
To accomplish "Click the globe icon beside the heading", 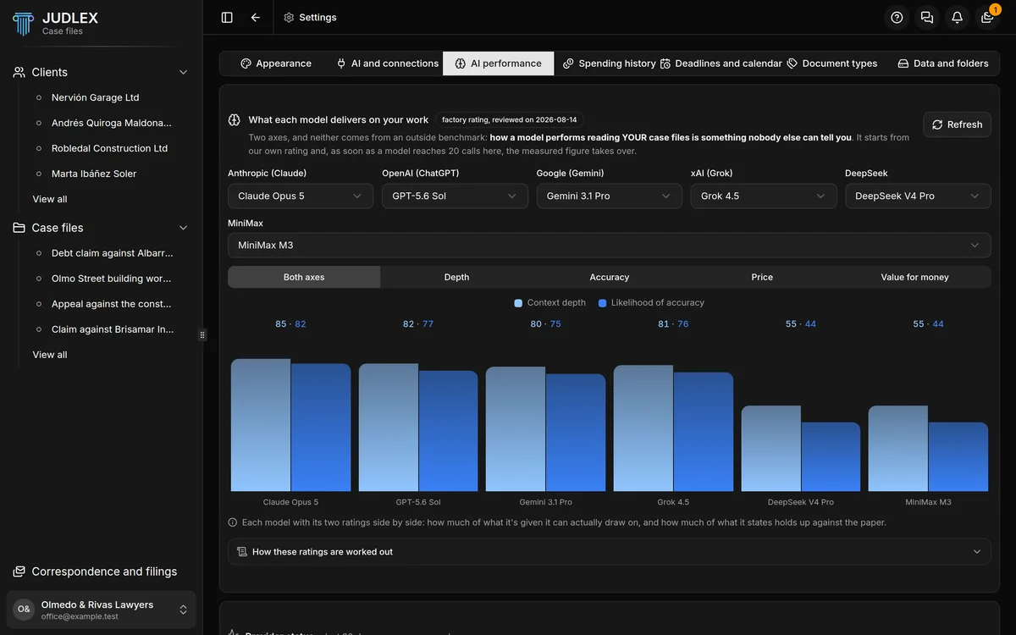I will click(235, 120).
